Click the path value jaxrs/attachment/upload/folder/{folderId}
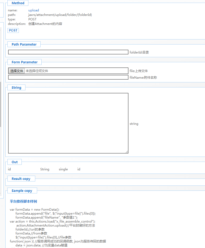The width and height of the screenshot is (205, 248). (60, 15)
